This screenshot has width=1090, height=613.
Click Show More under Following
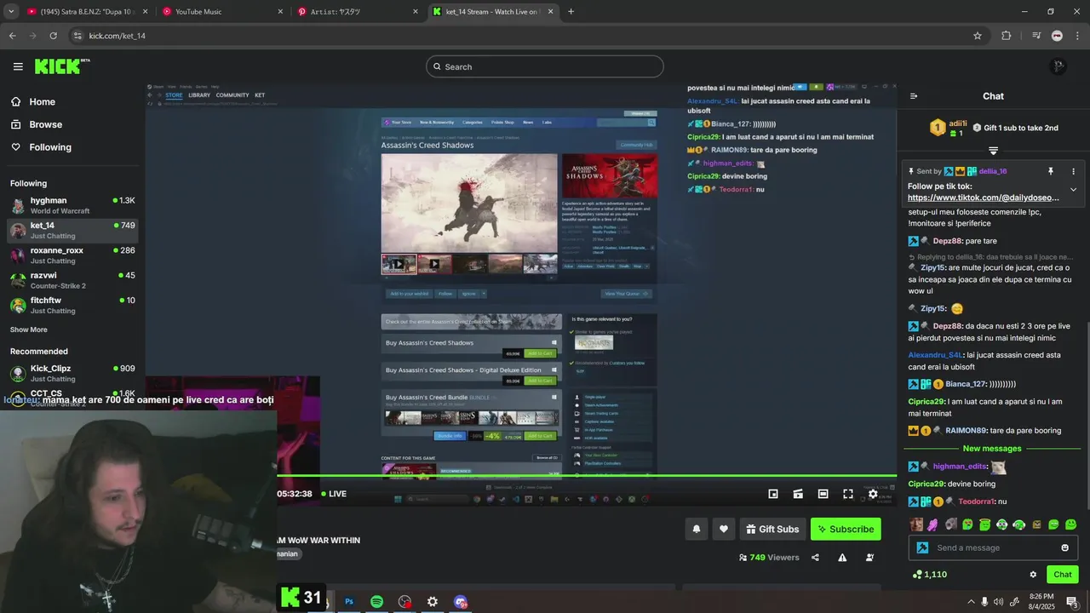(x=29, y=329)
